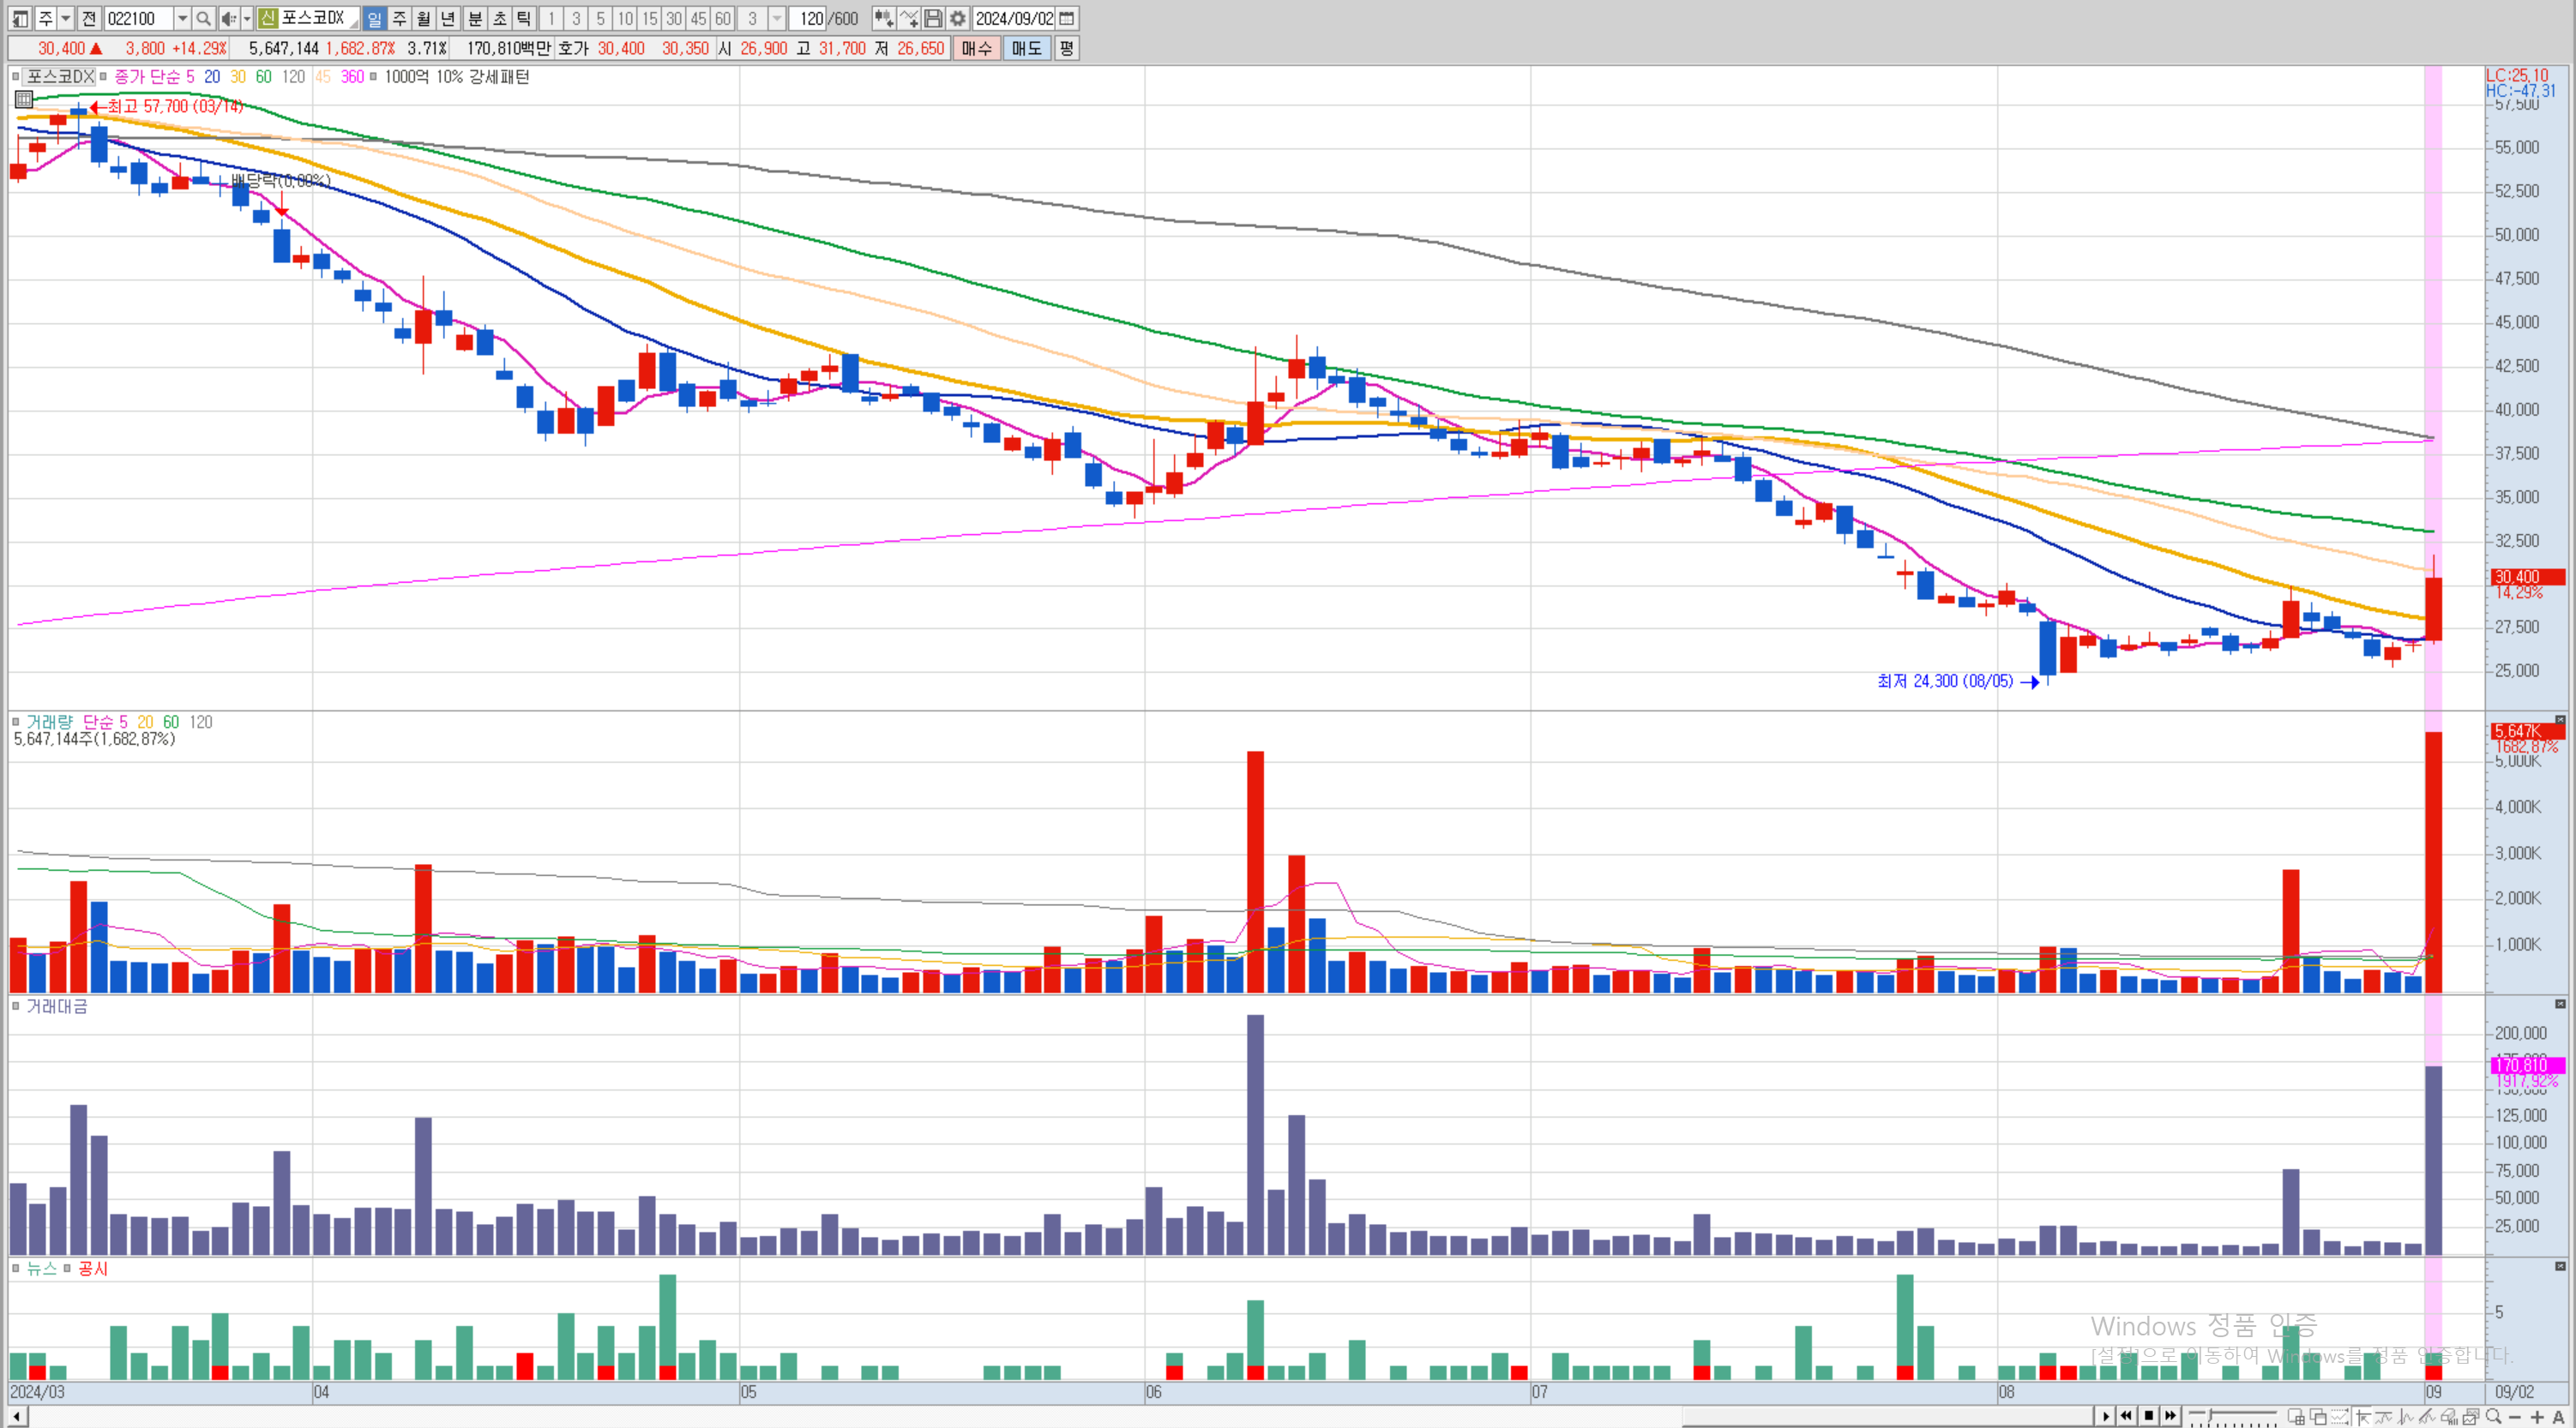The width and height of the screenshot is (2576, 1428).
Task: Click the 매도 sell button
Action: click(1026, 48)
